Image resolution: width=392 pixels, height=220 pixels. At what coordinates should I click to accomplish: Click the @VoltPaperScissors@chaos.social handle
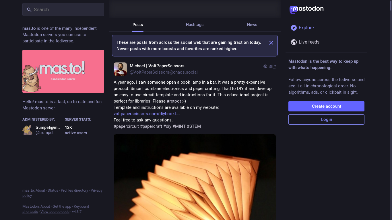click(x=164, y=72)
